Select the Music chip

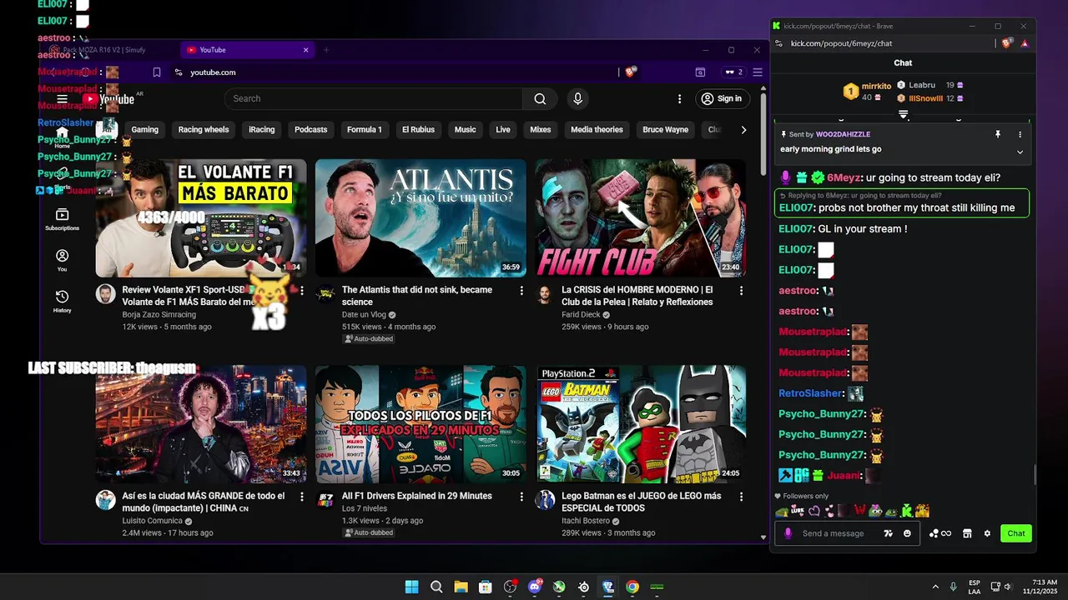click(465, 130)
